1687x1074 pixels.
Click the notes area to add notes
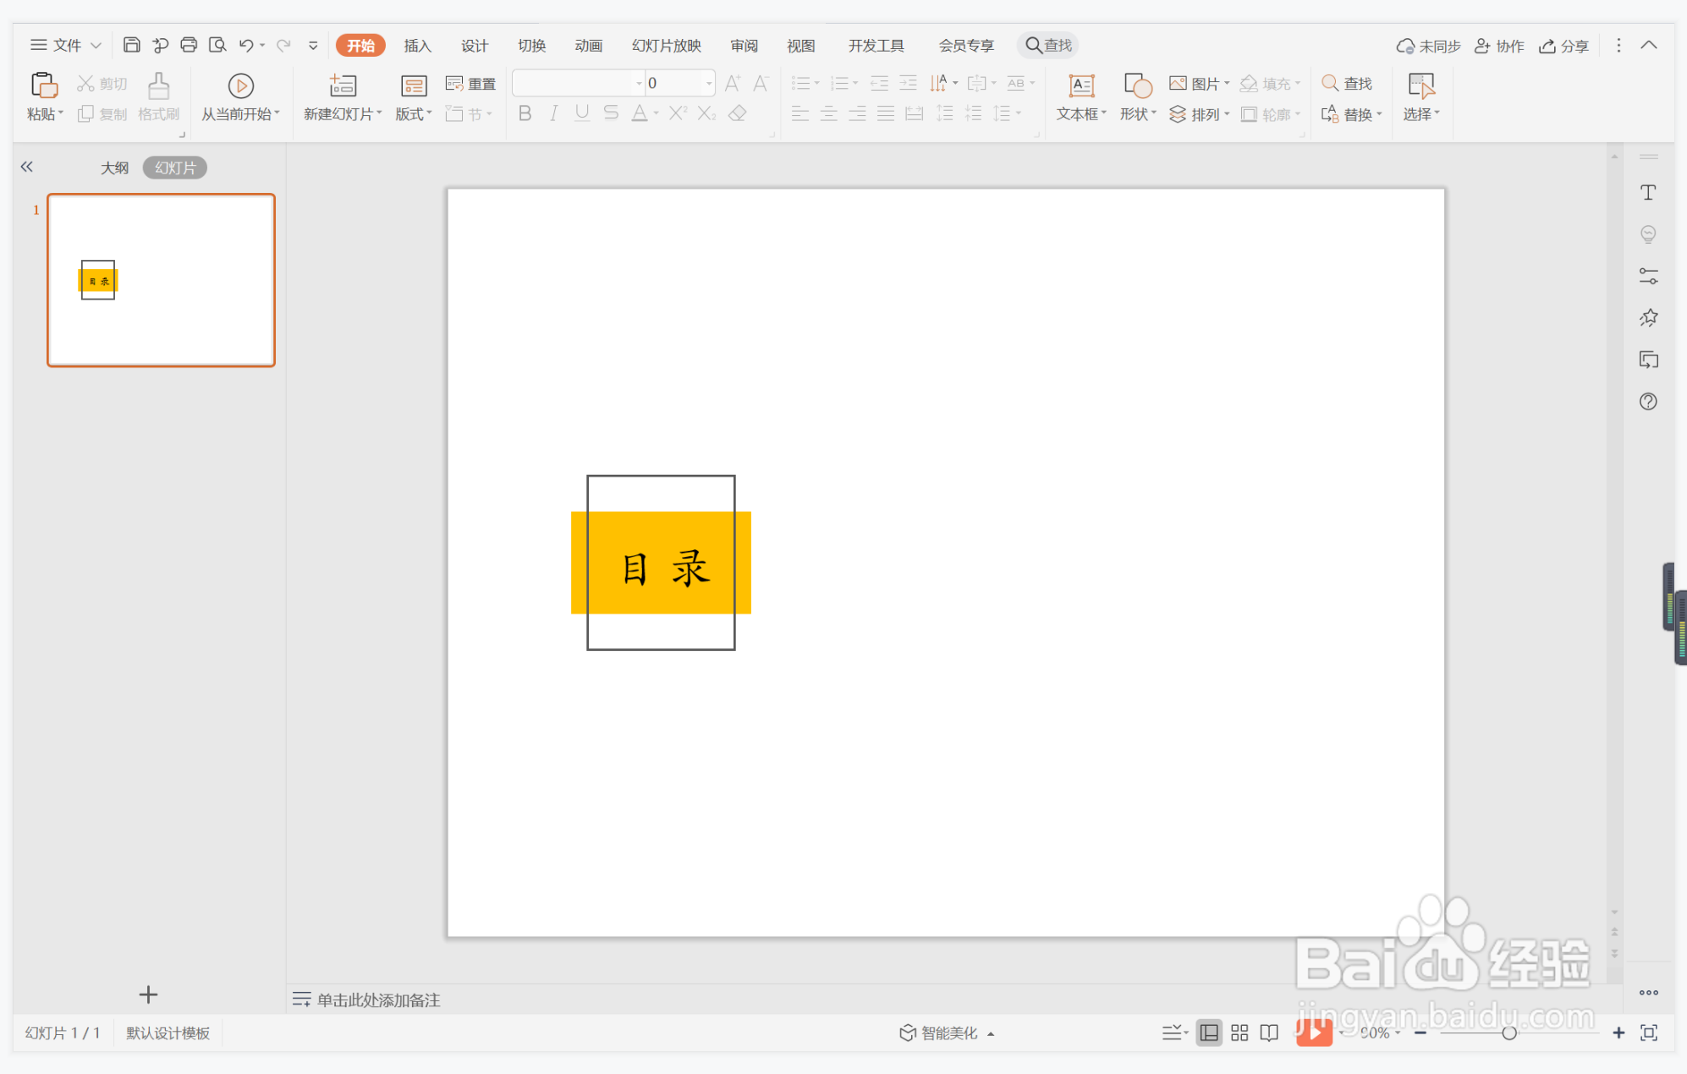pos(378,1000)
